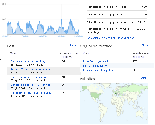
Task: Click 'Non contare le tue visualizzazioni di pagina'
Action: (x=111, y=38)
